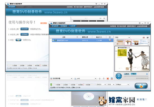The height and width of the screenshot is (107, 154).
Task: Open 狸窝苹果助手 link in front window
Action: (131, 26)
